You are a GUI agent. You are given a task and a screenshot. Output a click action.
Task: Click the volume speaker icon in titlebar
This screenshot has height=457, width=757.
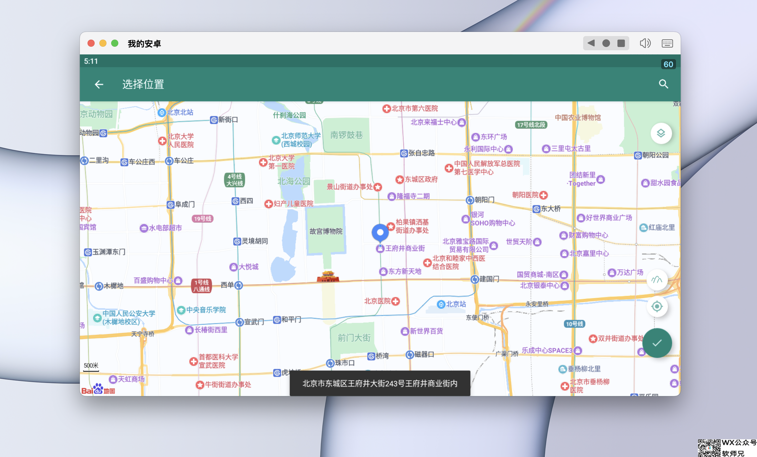click(x=645, y=43)
